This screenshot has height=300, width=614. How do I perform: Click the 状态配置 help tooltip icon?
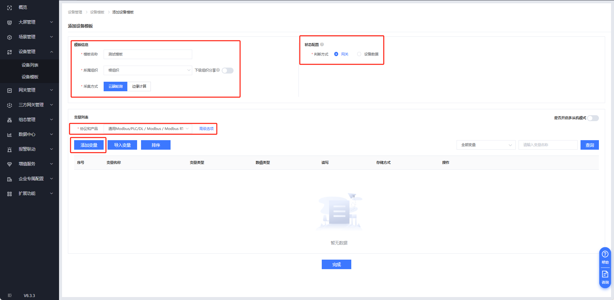click(x=322, y=45)
